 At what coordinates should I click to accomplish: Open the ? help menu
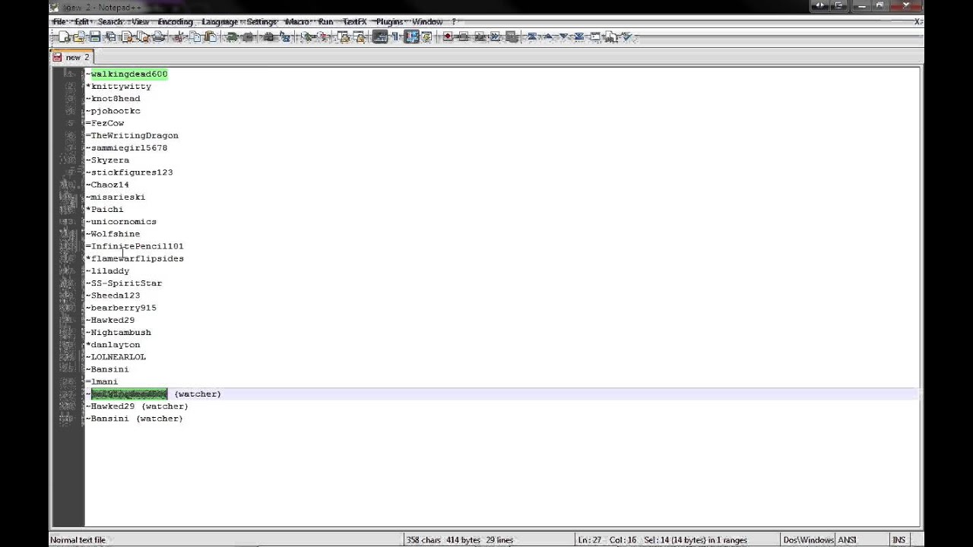coord(454,22)
